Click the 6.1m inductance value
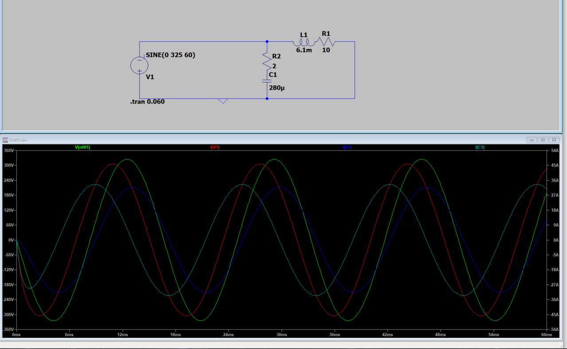Screen dimensions: 567x349 click(x=304, y=50)
